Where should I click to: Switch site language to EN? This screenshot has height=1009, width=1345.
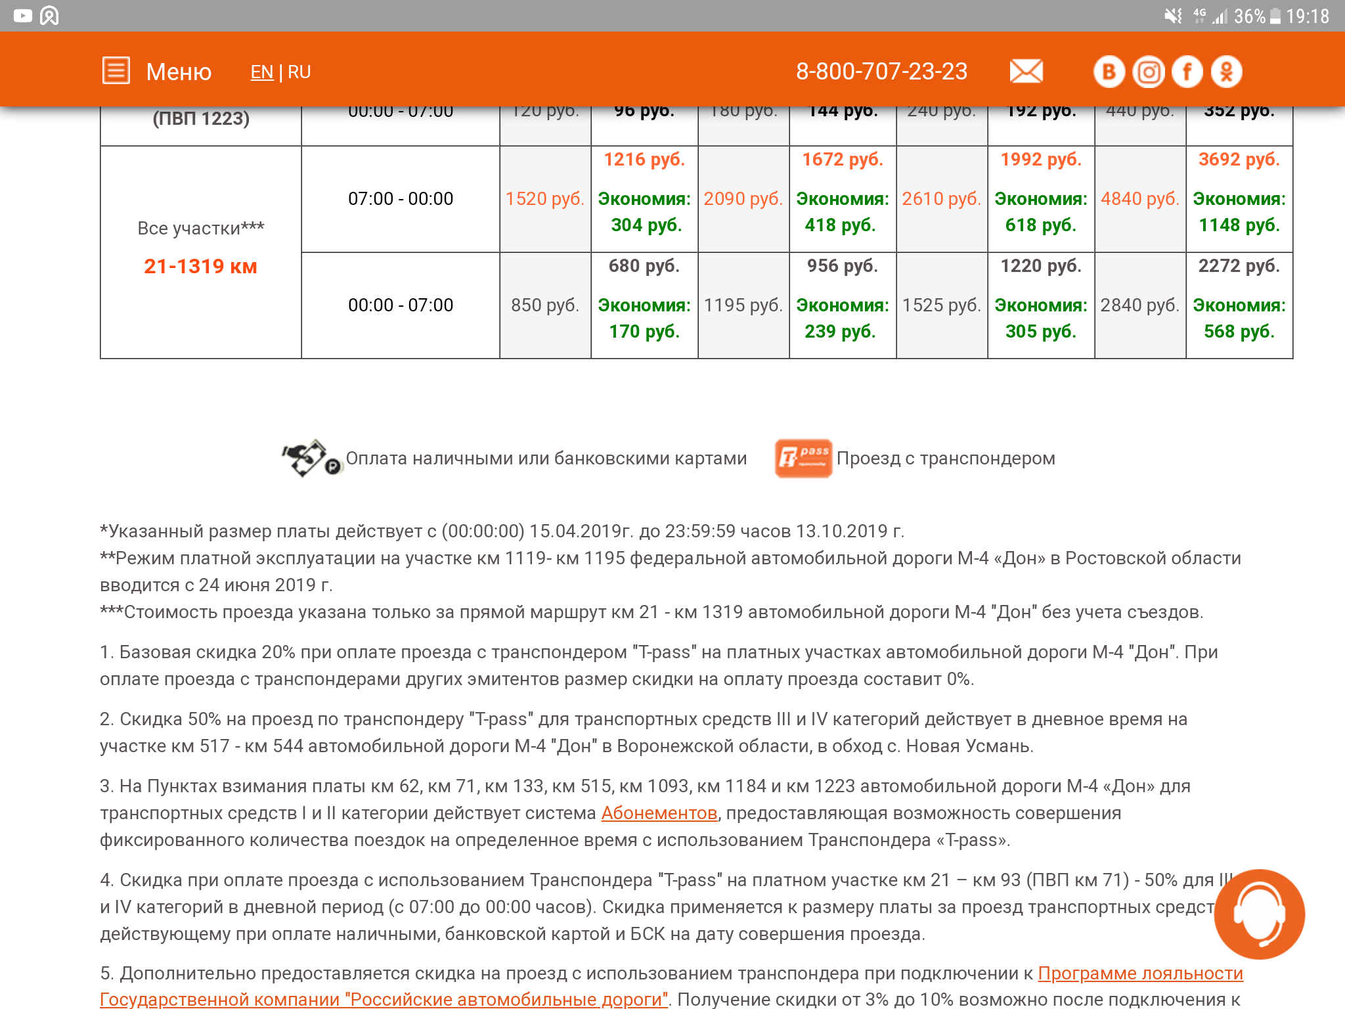261,72
